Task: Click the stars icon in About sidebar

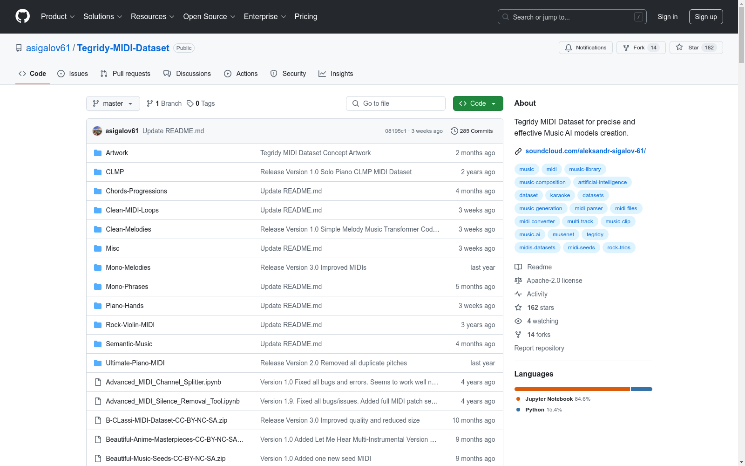Action: [x=518, y=308]
